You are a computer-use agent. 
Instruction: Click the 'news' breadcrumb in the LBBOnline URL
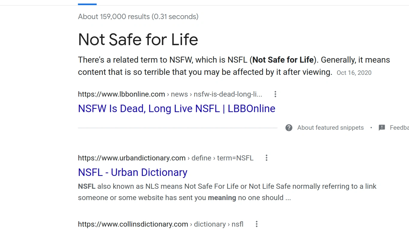tap(179, 94)
